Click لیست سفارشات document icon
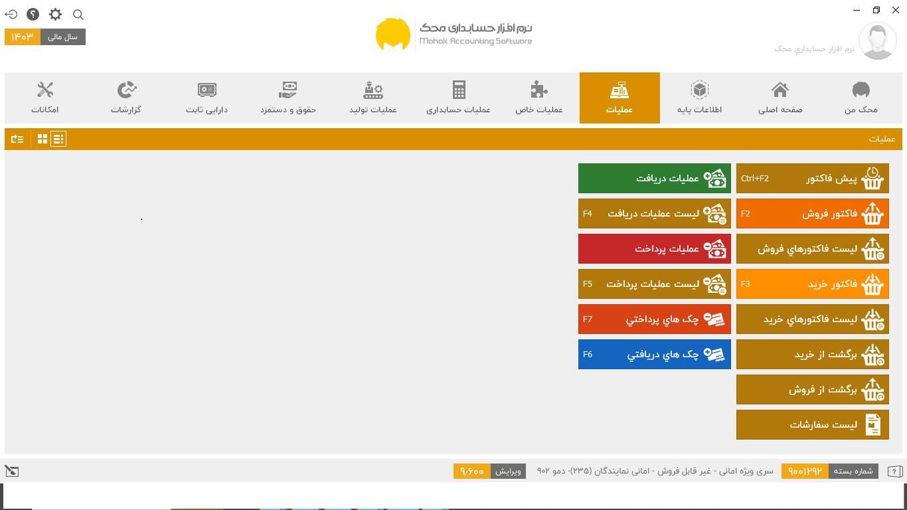The height and width of the screenshot is (510, 907). [x=872, y=424]
